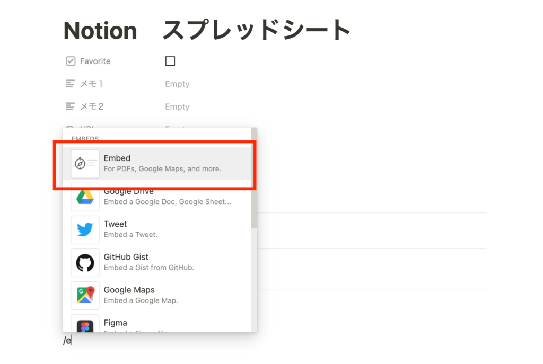The height and width of the screenshot is (364, 543).
Task: Click the スプレッドシート page title
Action: click(x=256, y=30)
